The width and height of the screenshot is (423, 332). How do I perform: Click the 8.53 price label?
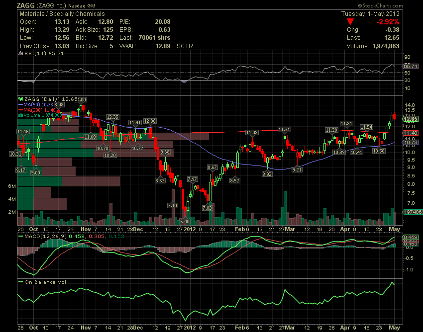click(160, 180)
